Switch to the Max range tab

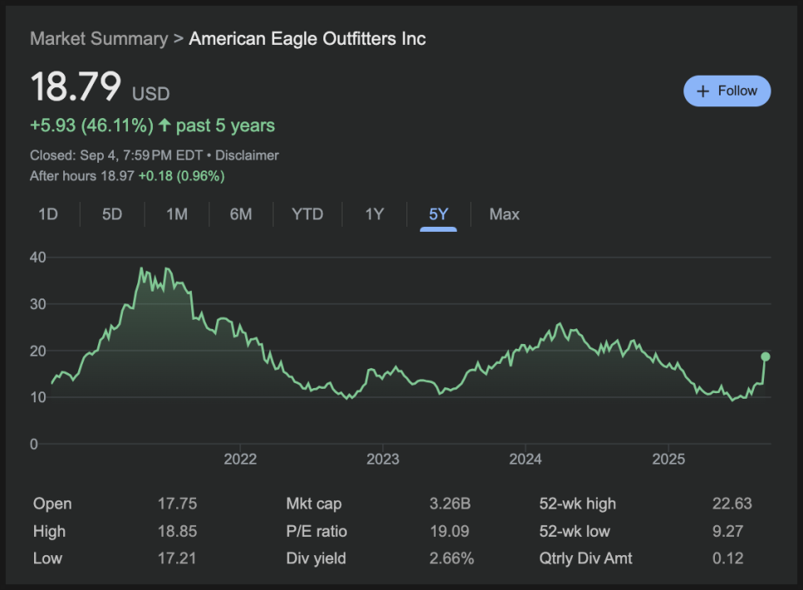coord(505,214)
